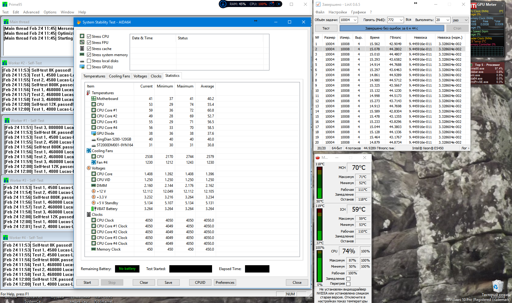
Task: Click the MCH temperature level bar
Action: click(319, 183)
